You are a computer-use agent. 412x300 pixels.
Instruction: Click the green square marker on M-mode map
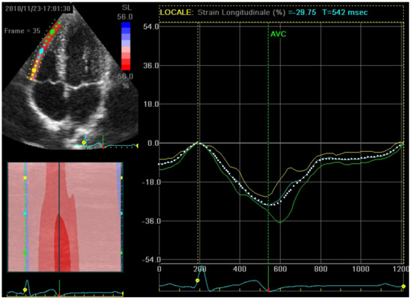25,253
